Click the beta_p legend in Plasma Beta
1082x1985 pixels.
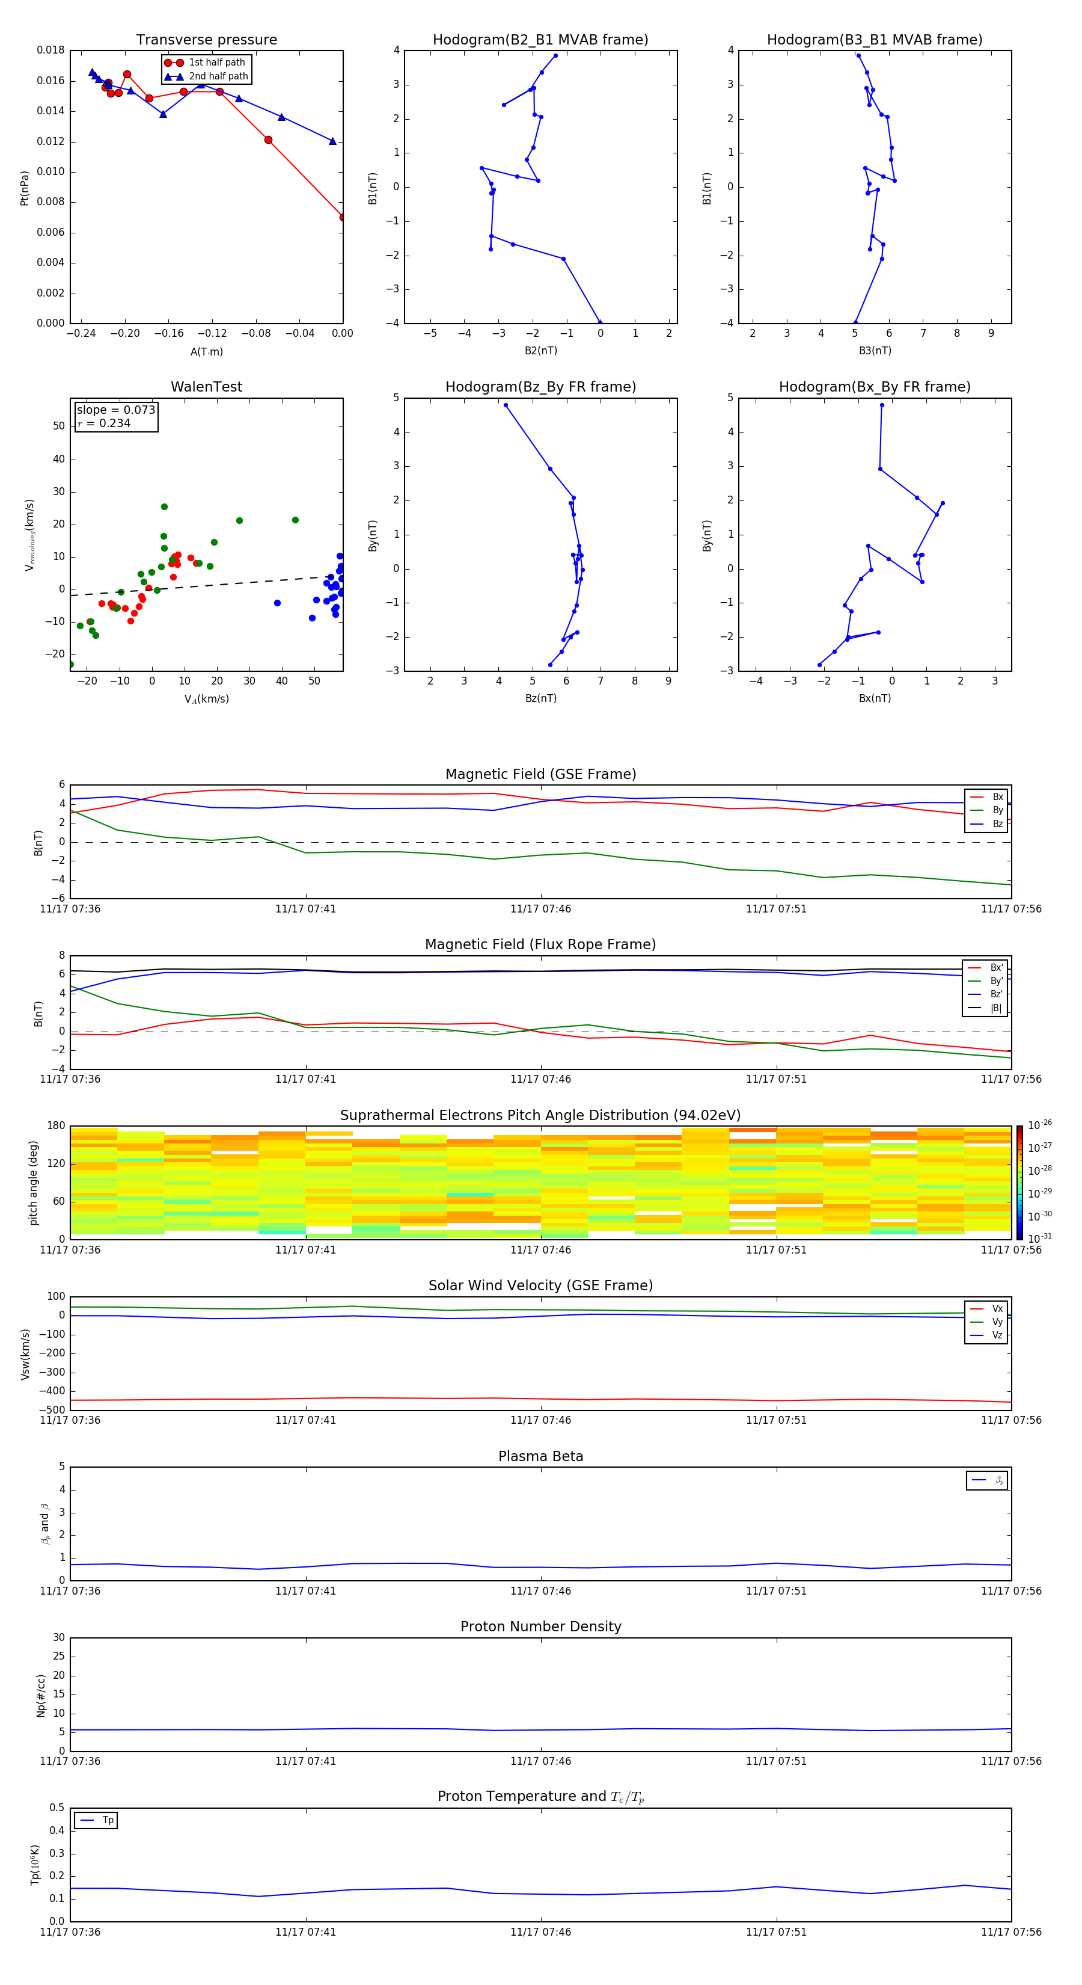click(986, 1480)
